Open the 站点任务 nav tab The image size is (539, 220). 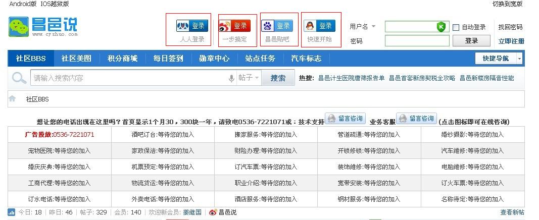pos(260,59)
